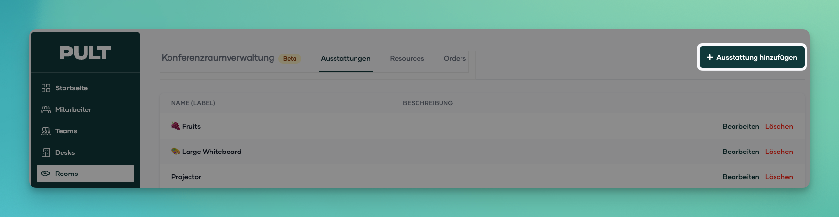Click Bearbeiten for Projector row
This screenshot has width=839, height=217.
click(740, 177)
